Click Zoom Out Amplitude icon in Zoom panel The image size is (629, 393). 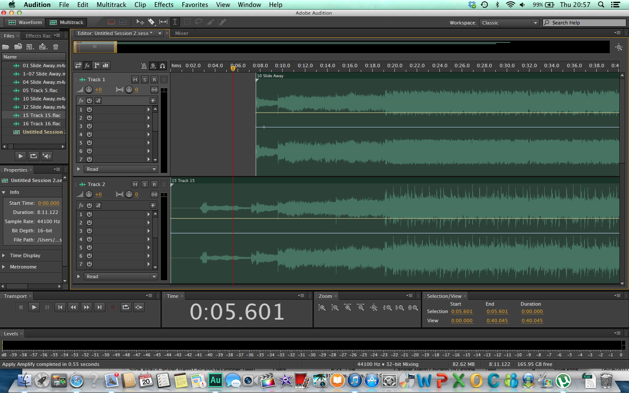coord(335,307)
